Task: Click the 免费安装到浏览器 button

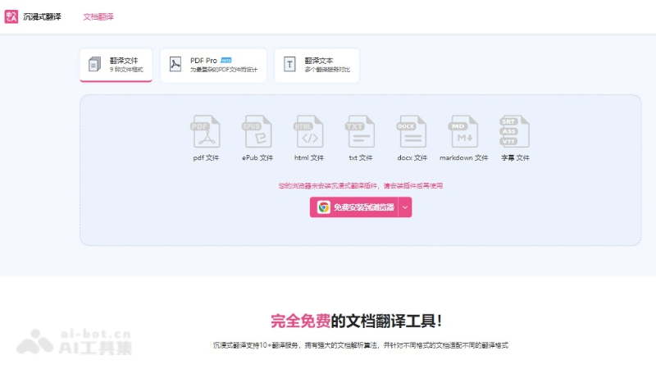Action: click(362, 207)
